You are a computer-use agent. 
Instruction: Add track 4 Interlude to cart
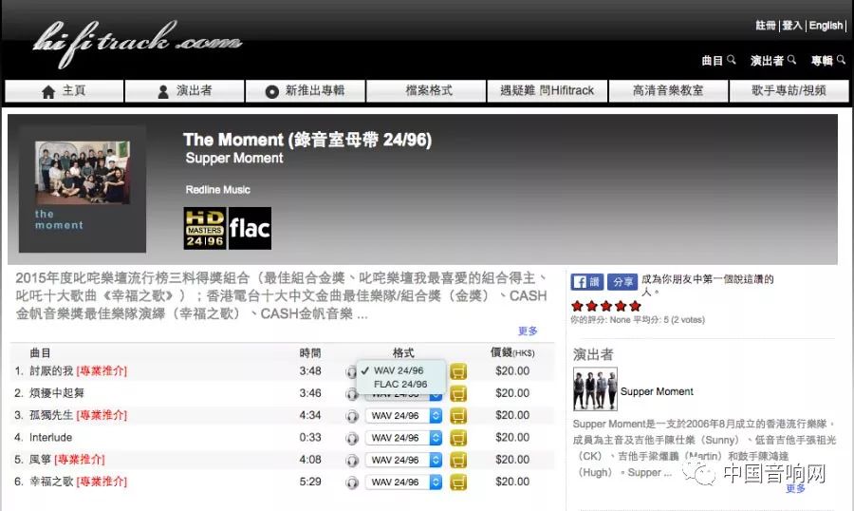458,438
